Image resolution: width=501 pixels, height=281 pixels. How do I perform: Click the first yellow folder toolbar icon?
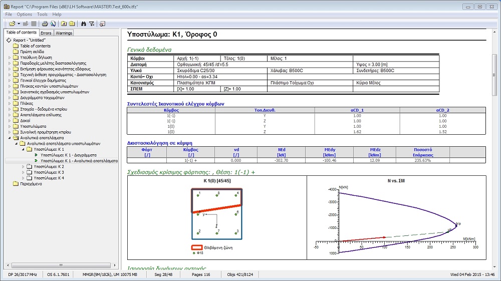tap(64, 24)
